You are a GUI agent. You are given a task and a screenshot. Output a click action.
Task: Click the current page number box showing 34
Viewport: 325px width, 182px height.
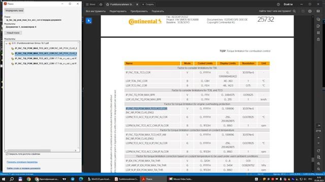tap(318, 125)
